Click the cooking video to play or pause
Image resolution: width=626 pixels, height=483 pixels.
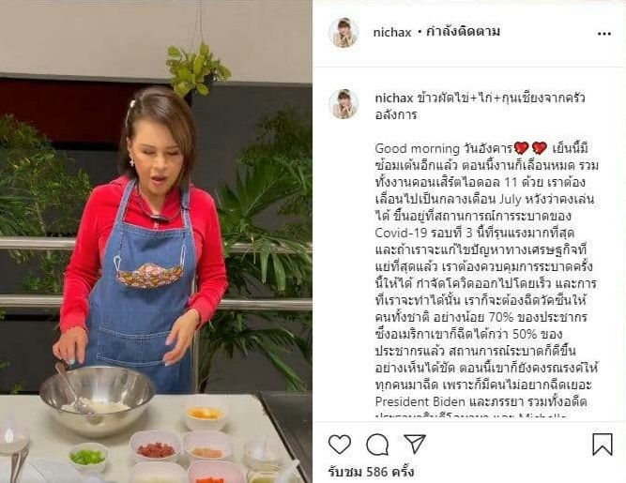pos(156,241)
